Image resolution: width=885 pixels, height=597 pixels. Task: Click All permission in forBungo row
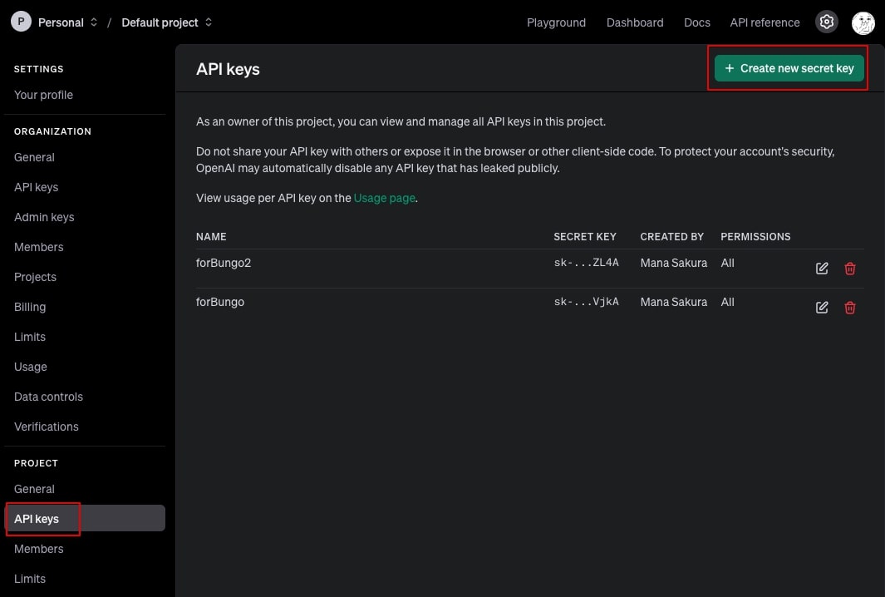[x=728, y=302]
